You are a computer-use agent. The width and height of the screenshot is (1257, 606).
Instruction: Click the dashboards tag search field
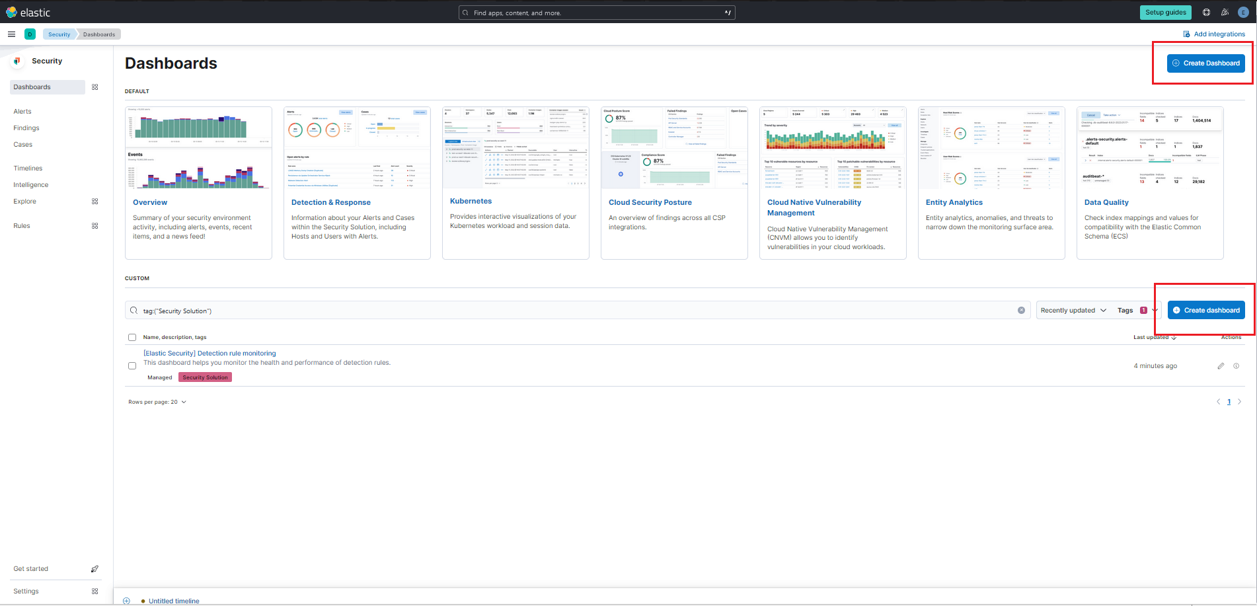[578, 311]
